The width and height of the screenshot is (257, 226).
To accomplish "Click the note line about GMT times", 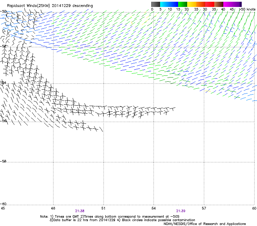I will (110, 217).
